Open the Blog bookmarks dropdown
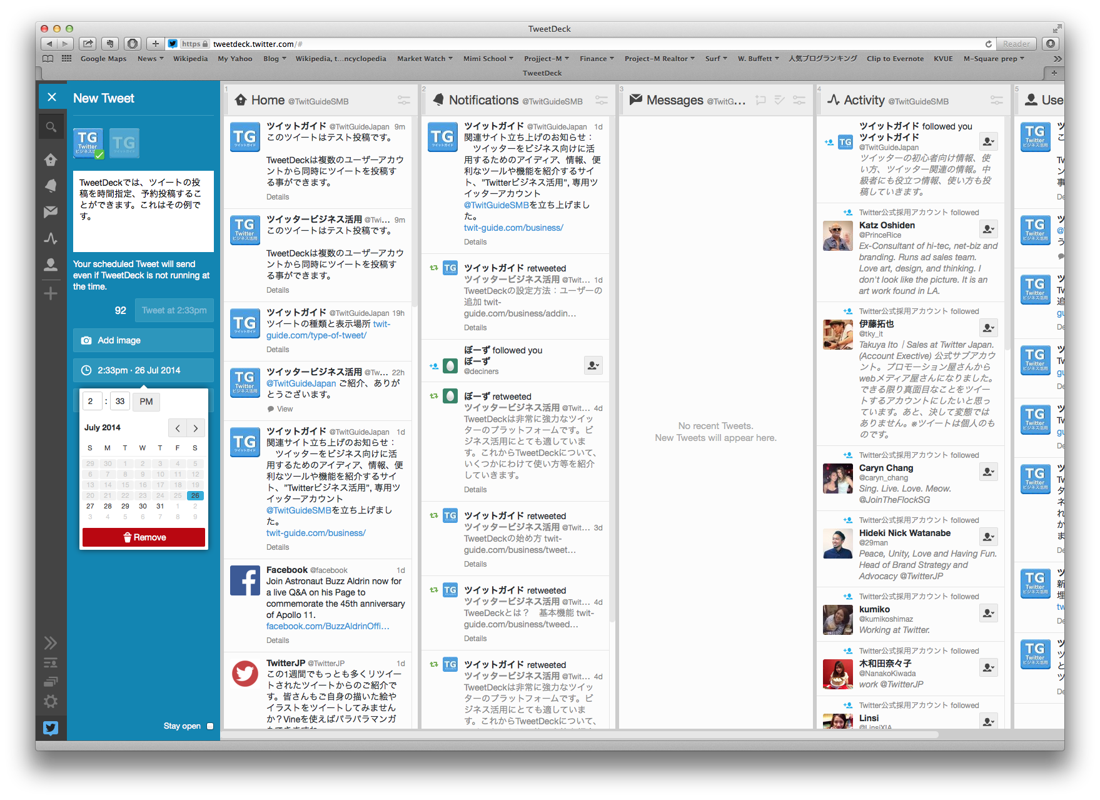 [x=275, y=59]
